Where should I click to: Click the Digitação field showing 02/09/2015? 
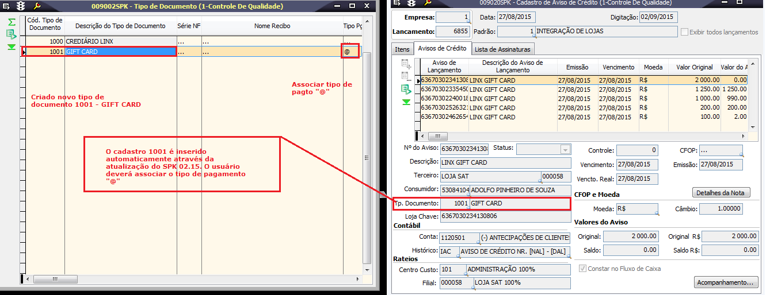(x=658, y=17)
